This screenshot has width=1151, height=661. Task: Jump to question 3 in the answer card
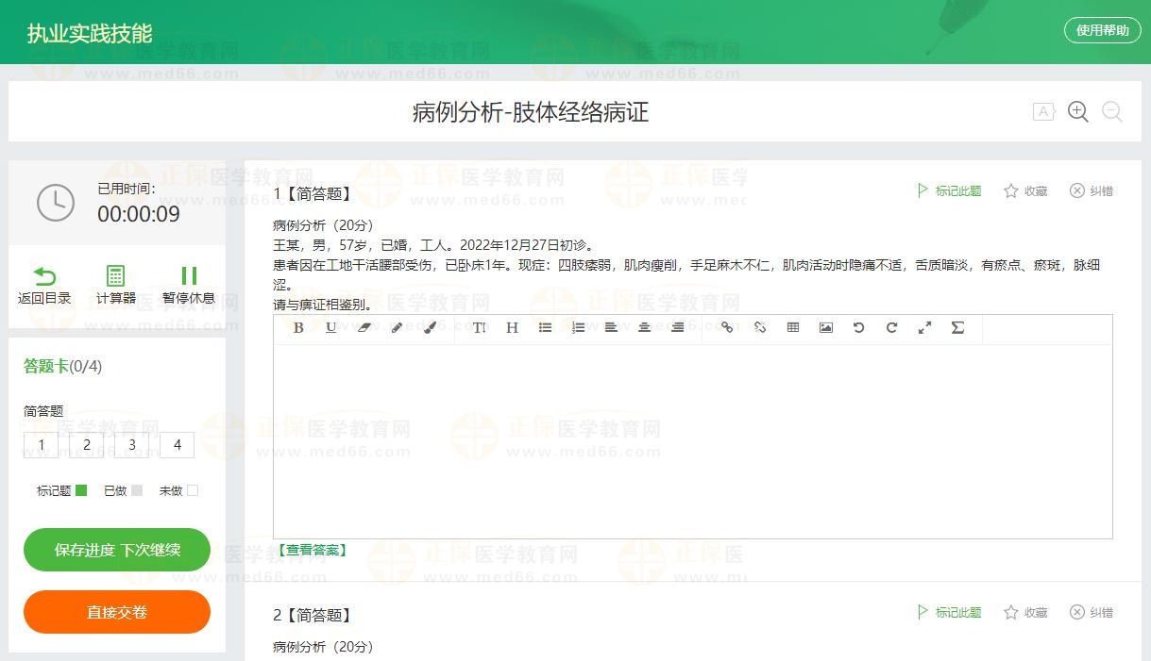[132, 445]
